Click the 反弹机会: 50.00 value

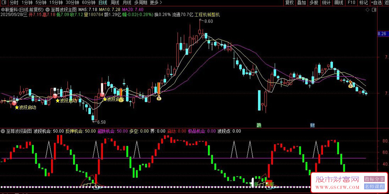[81, 131]
